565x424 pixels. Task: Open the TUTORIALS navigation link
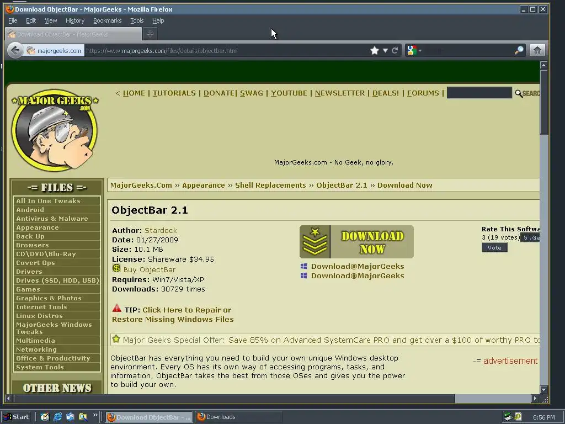tap(174, 93)
